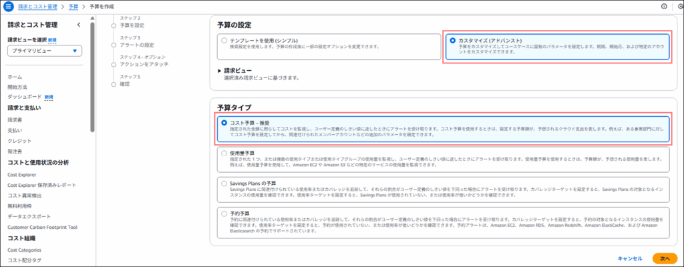Viewport: 684px width, 267px height.
Task: Collapse sidebar with the left chevron icon
Action: pyautogui.click(x=79, y=25)
